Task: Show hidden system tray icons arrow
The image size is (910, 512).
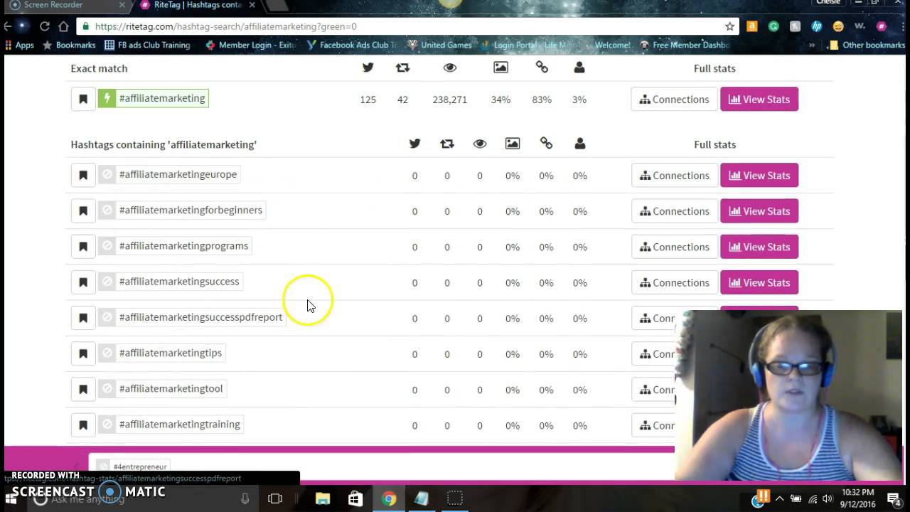Action: pyautogui.click(x=779, y=498)
